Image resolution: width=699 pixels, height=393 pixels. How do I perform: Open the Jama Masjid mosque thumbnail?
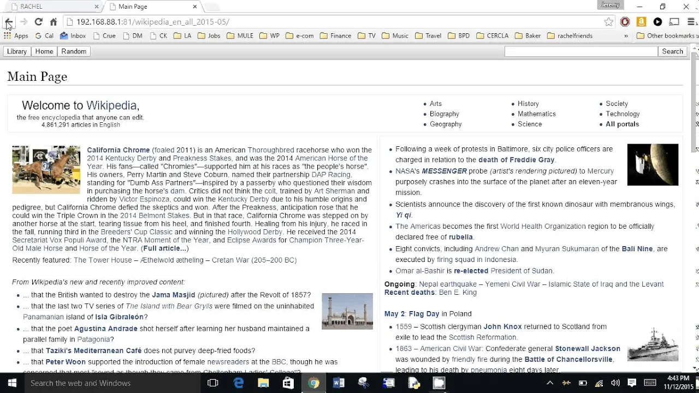[x=347, y=311]
